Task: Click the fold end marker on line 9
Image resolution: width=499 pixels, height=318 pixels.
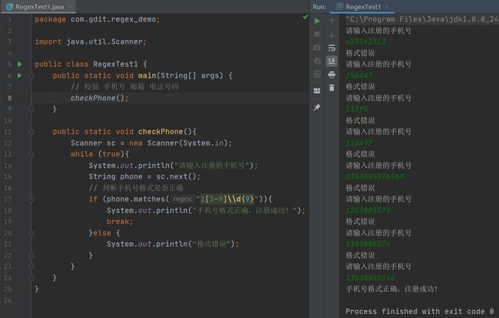Action: [x=31, y=110]
